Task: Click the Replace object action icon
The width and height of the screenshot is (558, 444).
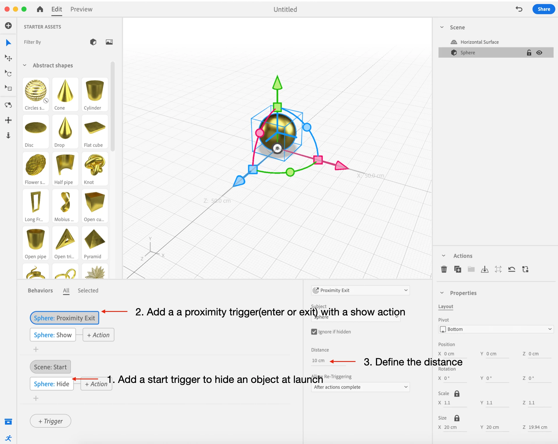Action: tap(525, 269)
